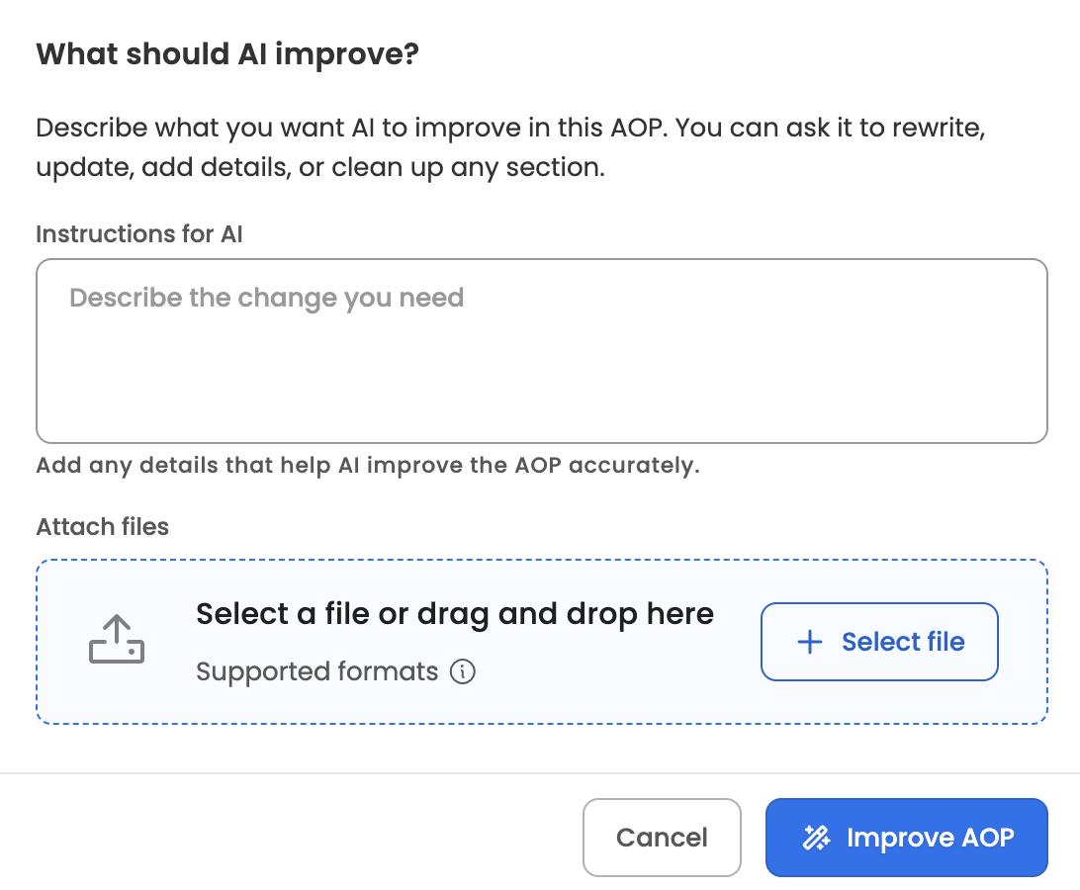Click the info icon beside Supported formats
The height and width of the screenshot is (890, 1080).
point(463,670)
